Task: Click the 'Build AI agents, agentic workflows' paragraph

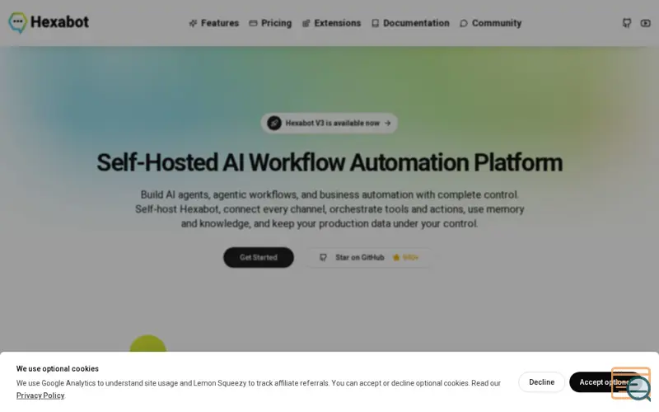Action: click(x=329, y=209)
